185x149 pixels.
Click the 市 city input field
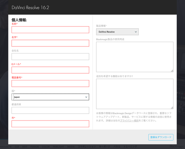pyautogui.click(x=50, y=124)
